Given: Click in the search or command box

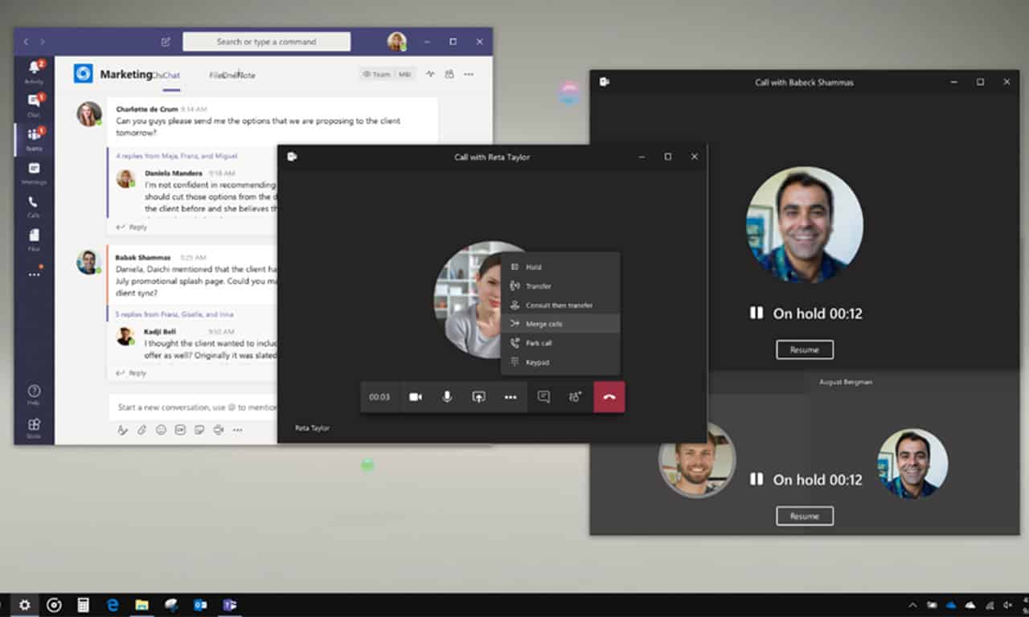Looking at the screenshot, I should (266, 42).
